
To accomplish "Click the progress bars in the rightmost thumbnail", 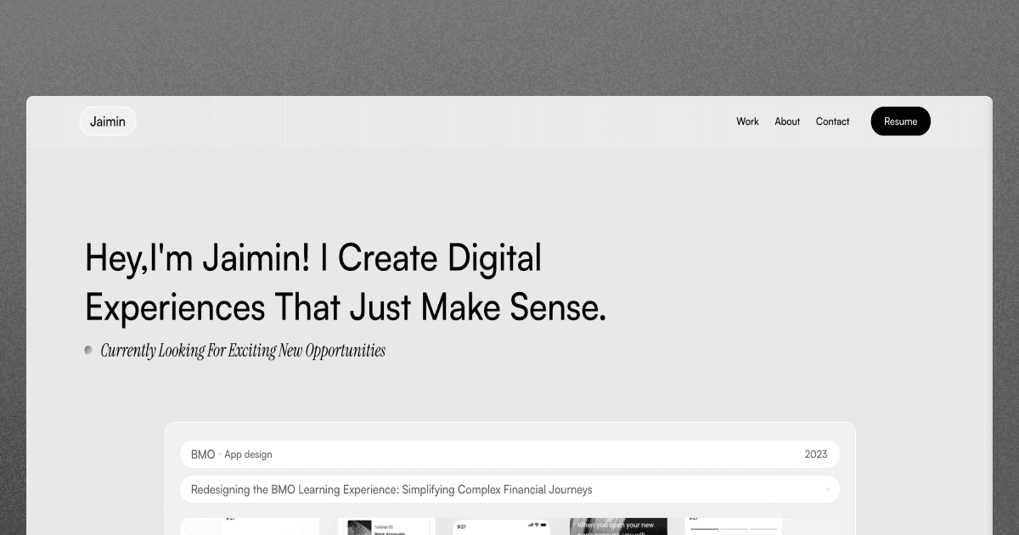I will [735, 529].
